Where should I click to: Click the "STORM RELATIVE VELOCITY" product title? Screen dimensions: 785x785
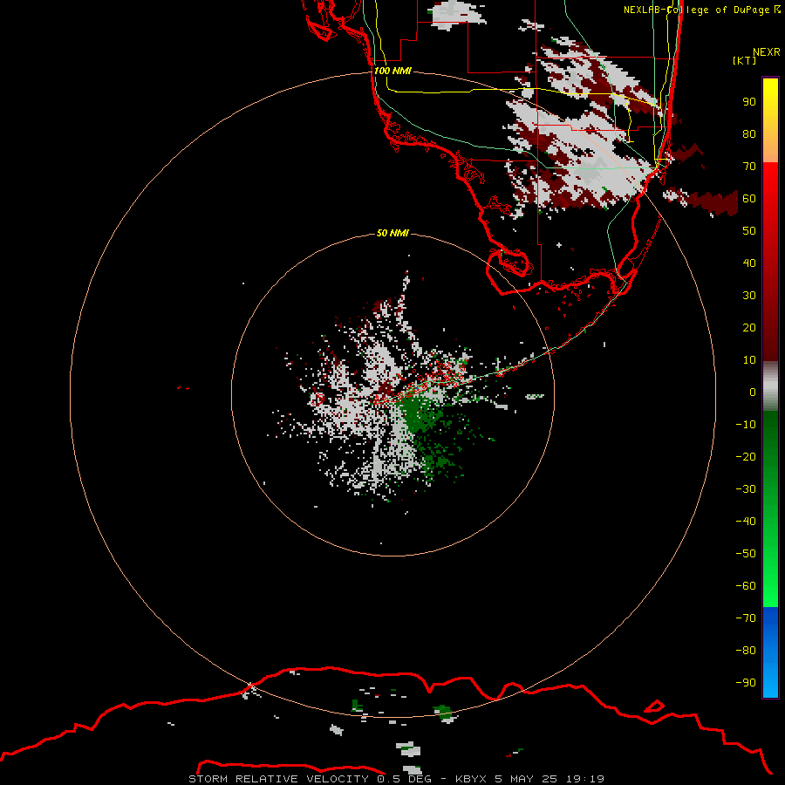coord(279,779)
